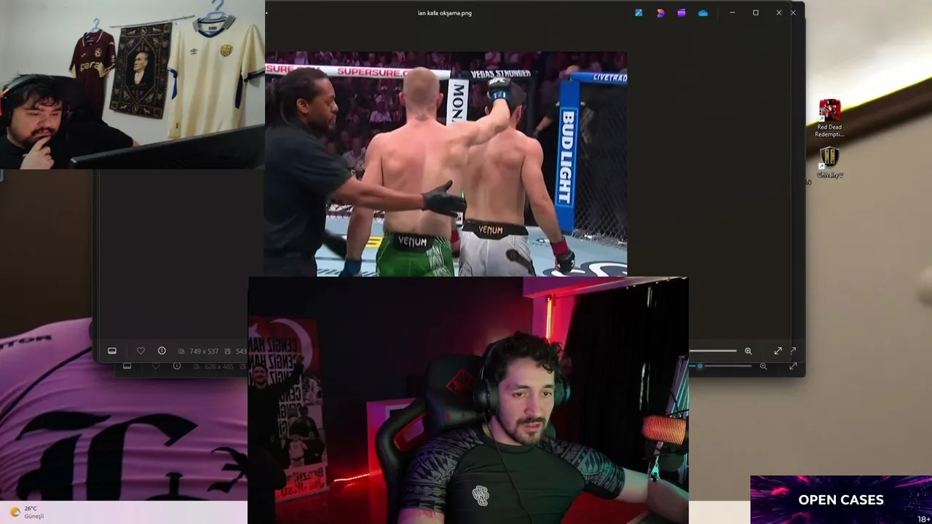Enter fullscreen in the back Photos window

[793, 366]
